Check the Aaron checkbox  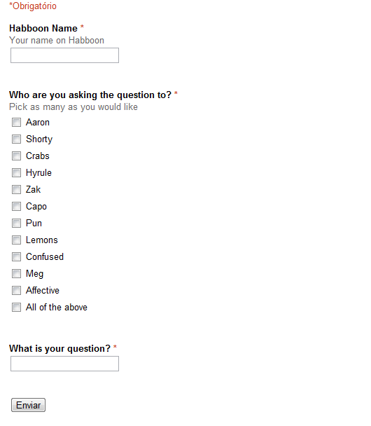(16, 122)
